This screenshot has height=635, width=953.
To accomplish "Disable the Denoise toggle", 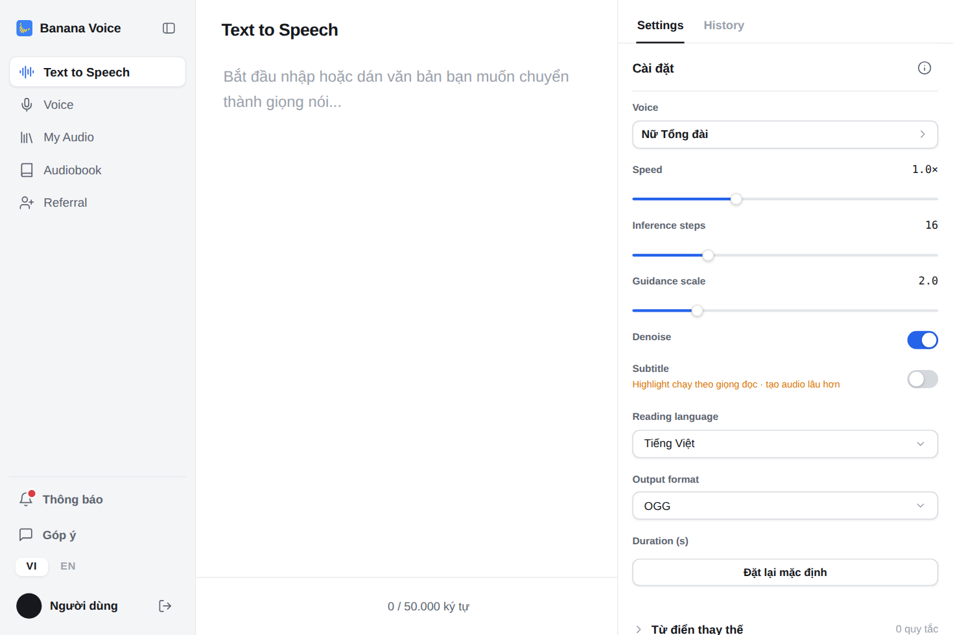I will click(x=923, y=340).
